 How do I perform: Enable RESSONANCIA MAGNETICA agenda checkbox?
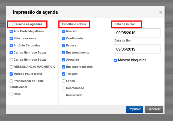click(x=11, y=67)
